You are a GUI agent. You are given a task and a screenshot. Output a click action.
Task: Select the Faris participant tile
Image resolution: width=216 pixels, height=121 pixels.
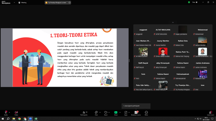pyautogui.click(x=143, y=74)
